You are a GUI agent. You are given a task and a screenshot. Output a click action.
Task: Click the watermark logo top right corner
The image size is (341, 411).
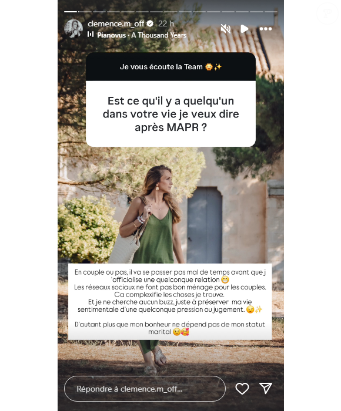tap(327, 13)
